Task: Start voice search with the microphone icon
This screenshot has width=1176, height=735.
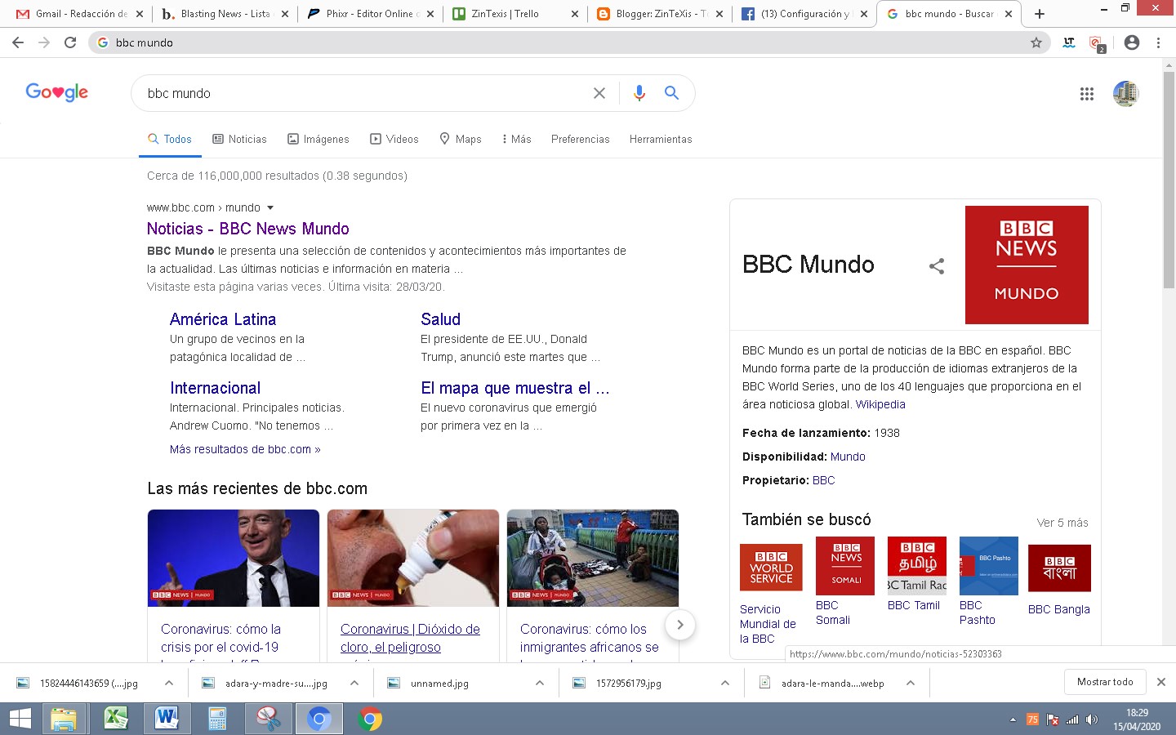Action: click(639, 93)
